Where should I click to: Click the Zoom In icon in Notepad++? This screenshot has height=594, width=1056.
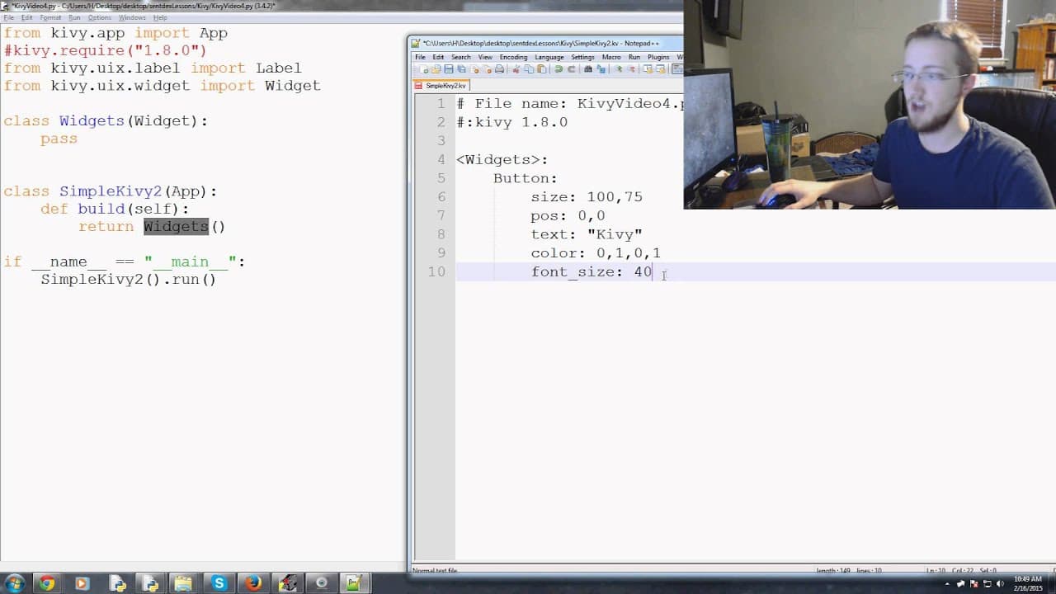coord(619,69)
